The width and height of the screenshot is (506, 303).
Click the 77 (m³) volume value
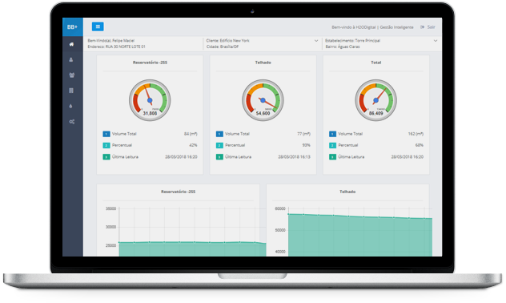click(303, 134)
